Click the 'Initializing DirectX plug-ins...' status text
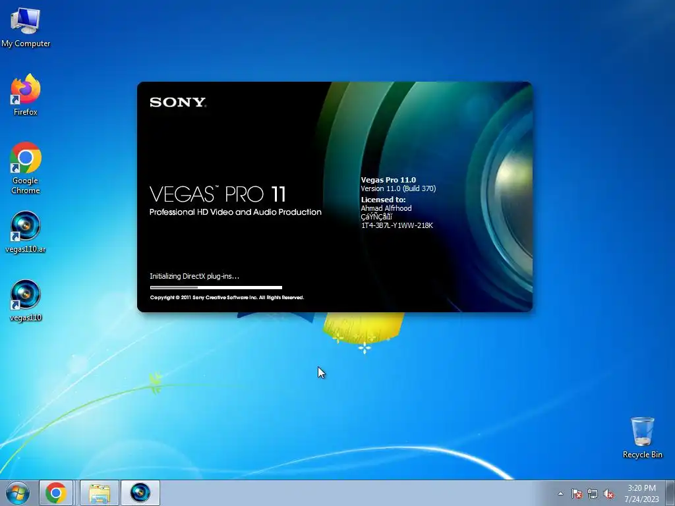Screen dimensions: 675x506 point(194,276)
